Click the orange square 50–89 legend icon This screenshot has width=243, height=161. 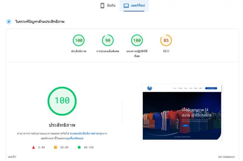55,147
